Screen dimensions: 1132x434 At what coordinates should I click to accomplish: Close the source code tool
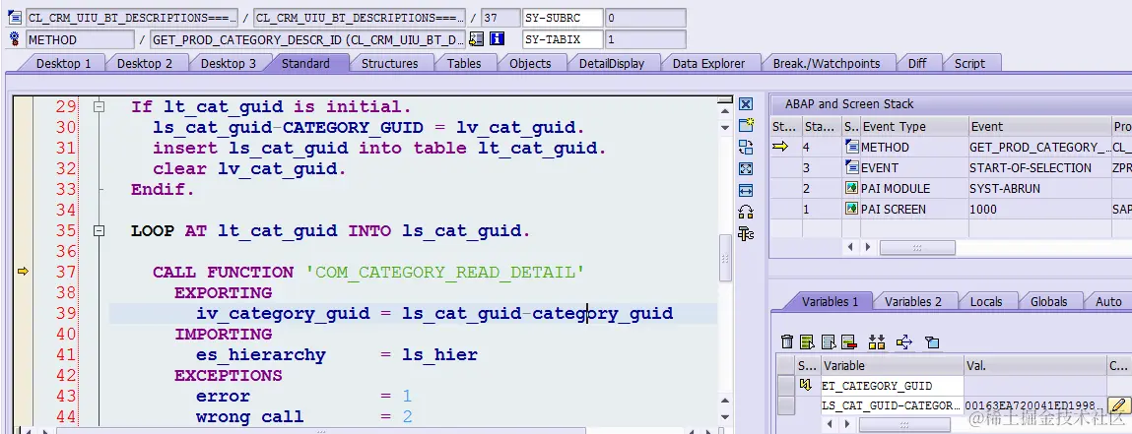tap(746, 104)
